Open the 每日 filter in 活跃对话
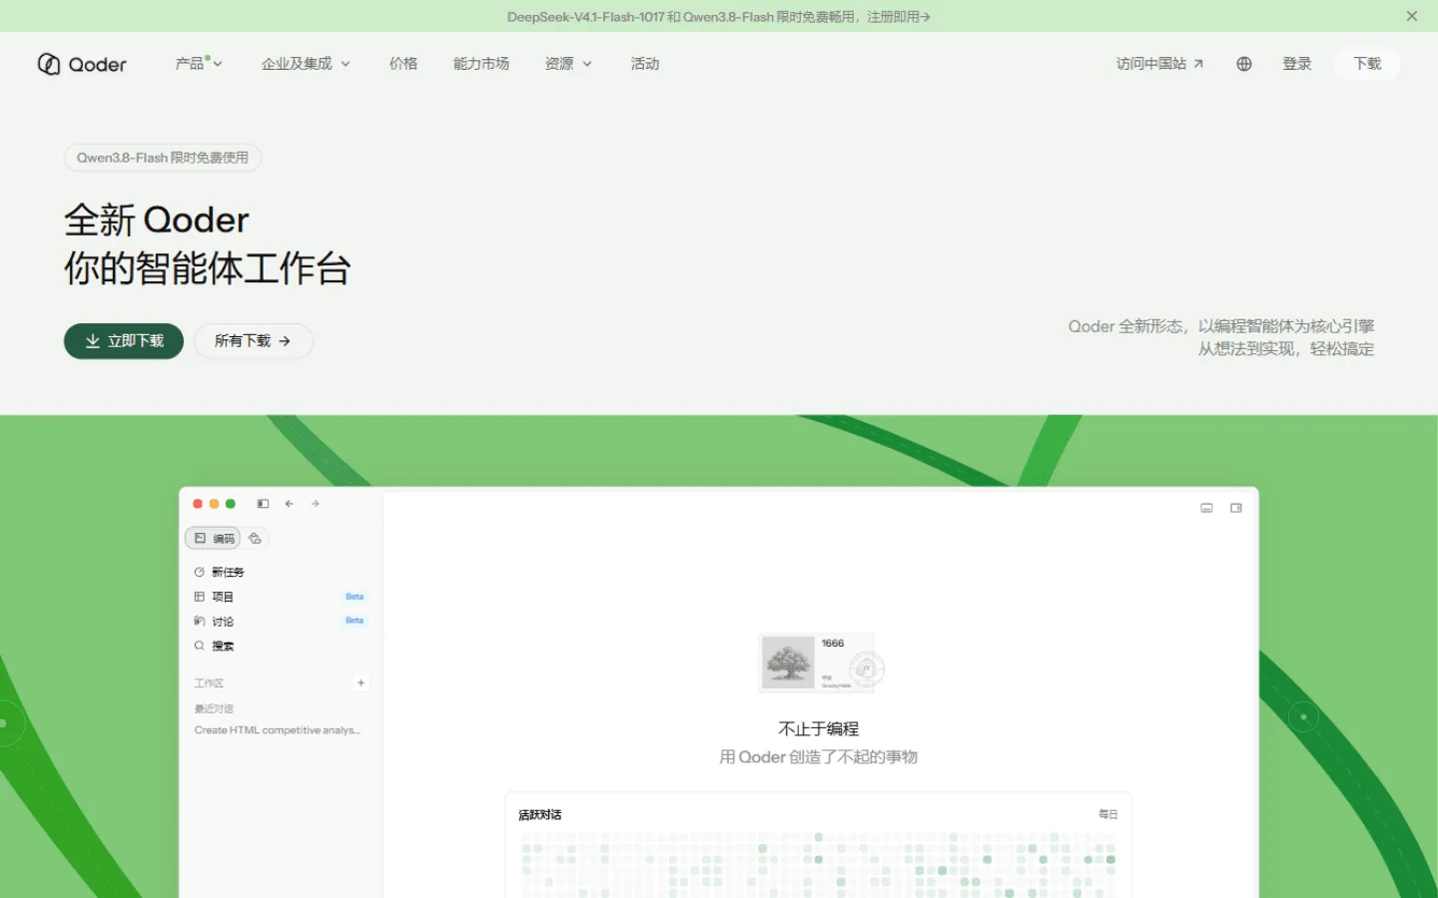 [1108, 815]
